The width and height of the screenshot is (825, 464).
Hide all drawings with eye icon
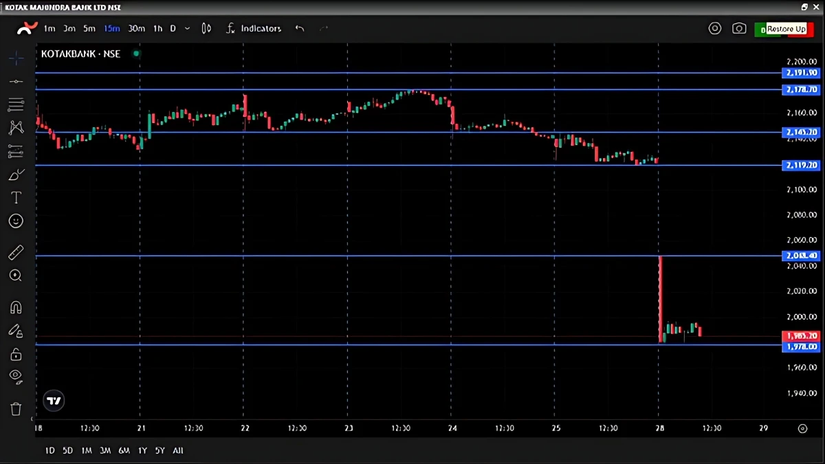16,376
